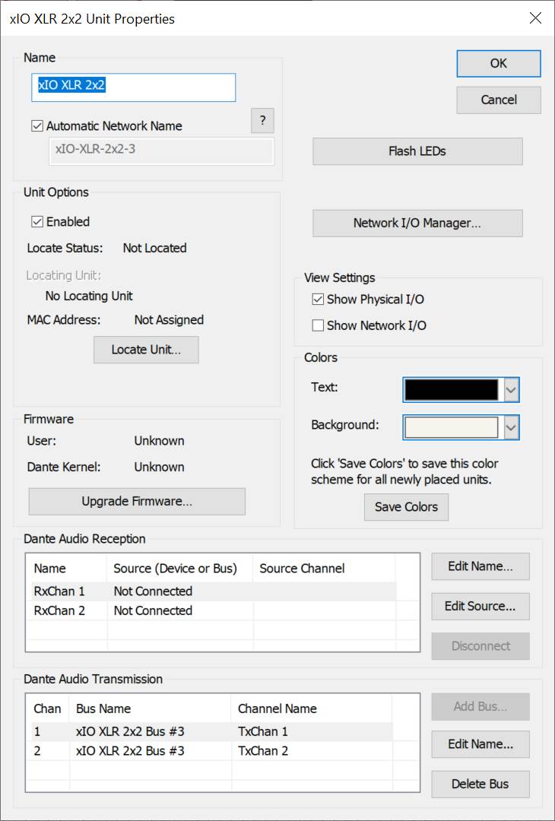The image size is (555, 821).
Task: Click the OK button
Action: (x=499, y=63)
